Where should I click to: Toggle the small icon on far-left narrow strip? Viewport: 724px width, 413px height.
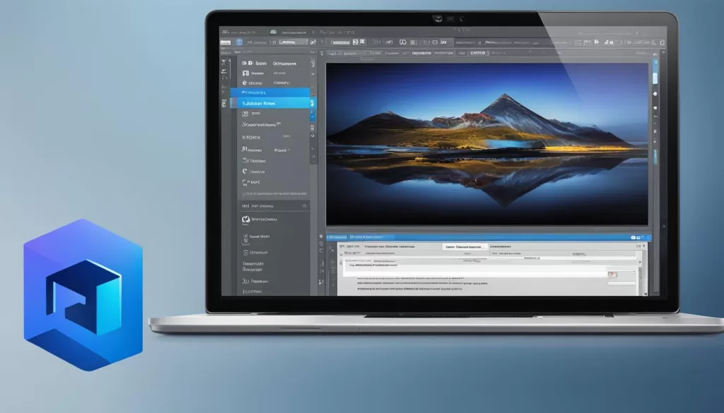click(225, 103)
